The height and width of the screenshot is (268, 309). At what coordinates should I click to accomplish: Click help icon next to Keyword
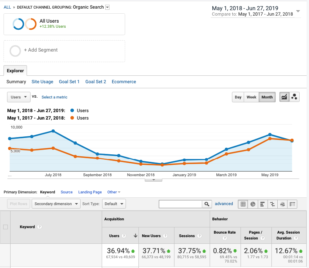tap(40, 227)
